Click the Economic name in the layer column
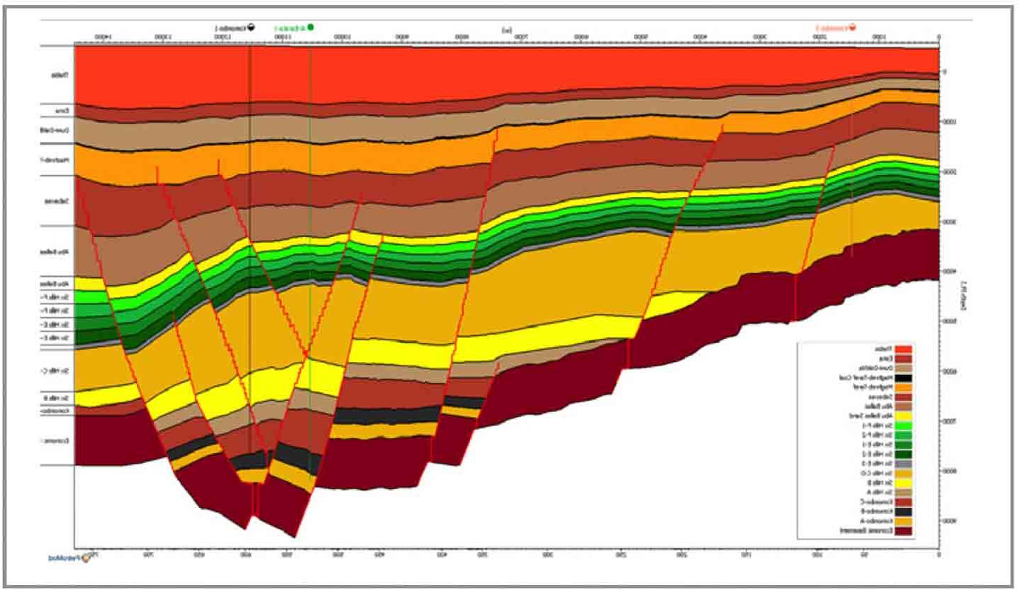Viewport: 1018px width, 590px height. pyautogui.click(x=54, y=440)
